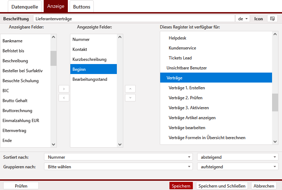Switch to the Datenquelle tab
This screenshot has height=190, width=282.
coord(25,7)
